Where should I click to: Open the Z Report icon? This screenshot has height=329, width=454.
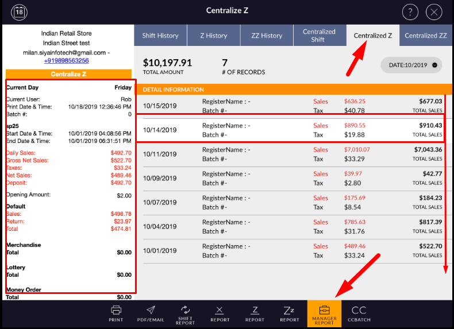(255, 313)
